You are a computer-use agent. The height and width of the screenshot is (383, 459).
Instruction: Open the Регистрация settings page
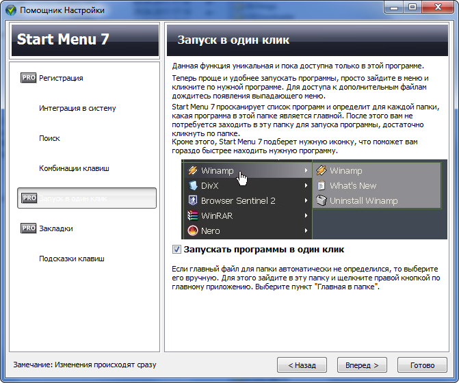(61, 78)
